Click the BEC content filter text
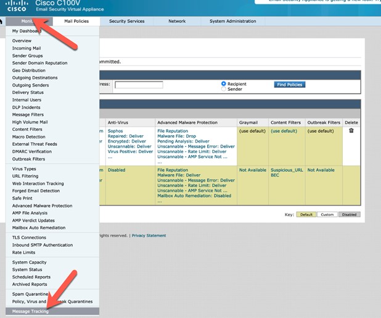 [275, 175]
